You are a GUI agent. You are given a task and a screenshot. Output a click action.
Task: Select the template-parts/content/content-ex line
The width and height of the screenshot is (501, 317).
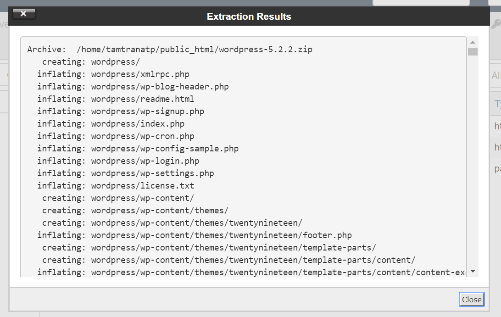[x=252, y=273]
